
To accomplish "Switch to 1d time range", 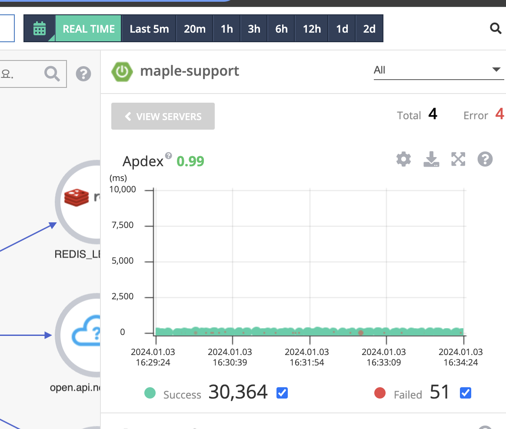I will (342, 28).
